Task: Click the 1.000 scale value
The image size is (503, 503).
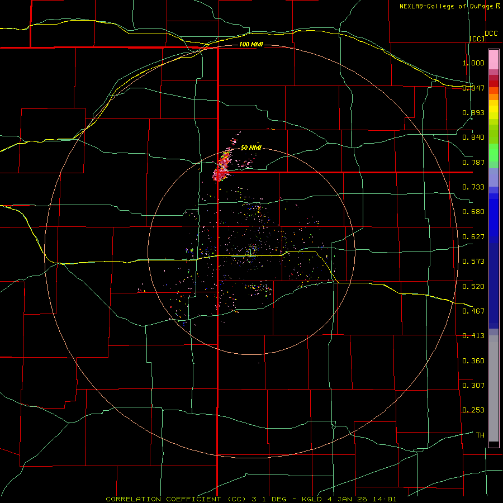Action: 473,63
